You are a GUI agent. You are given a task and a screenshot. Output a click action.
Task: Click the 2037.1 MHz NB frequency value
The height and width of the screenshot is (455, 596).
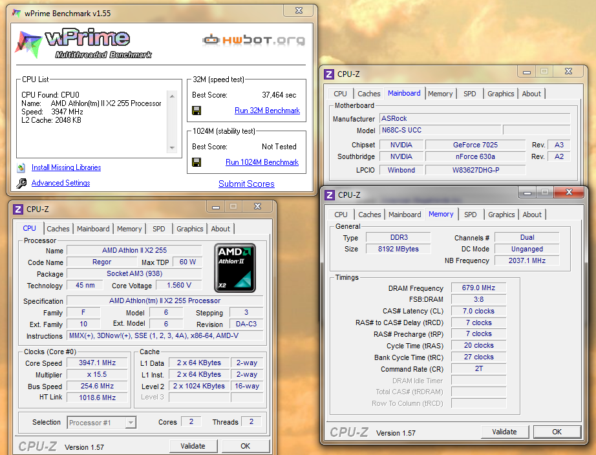click(527, 260)
